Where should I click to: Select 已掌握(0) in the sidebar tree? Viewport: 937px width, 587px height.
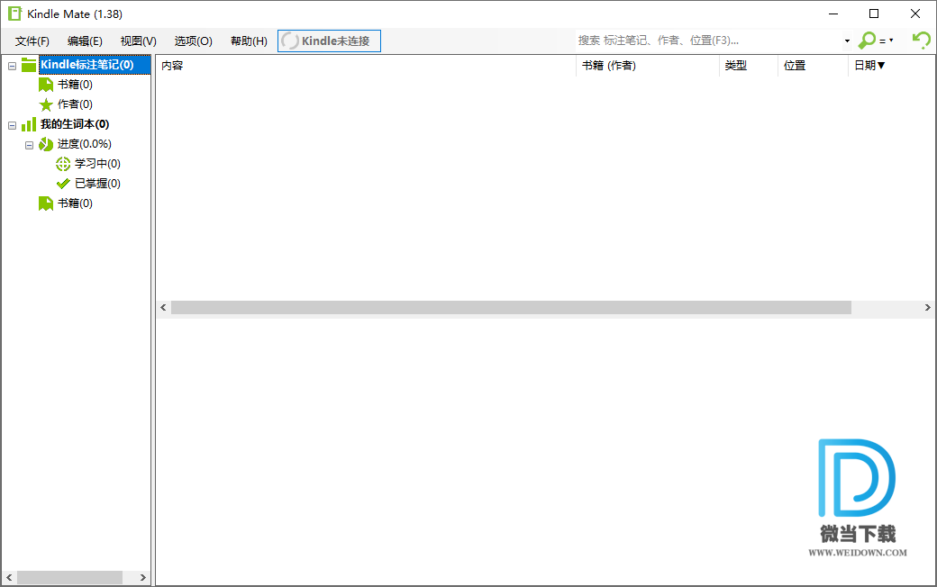[x=97, y=184]
